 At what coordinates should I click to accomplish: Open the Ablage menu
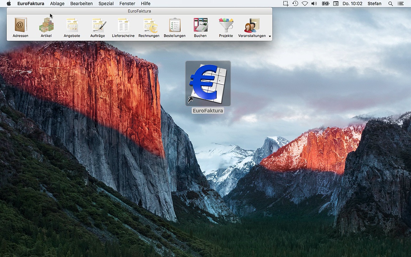[57, 4]
